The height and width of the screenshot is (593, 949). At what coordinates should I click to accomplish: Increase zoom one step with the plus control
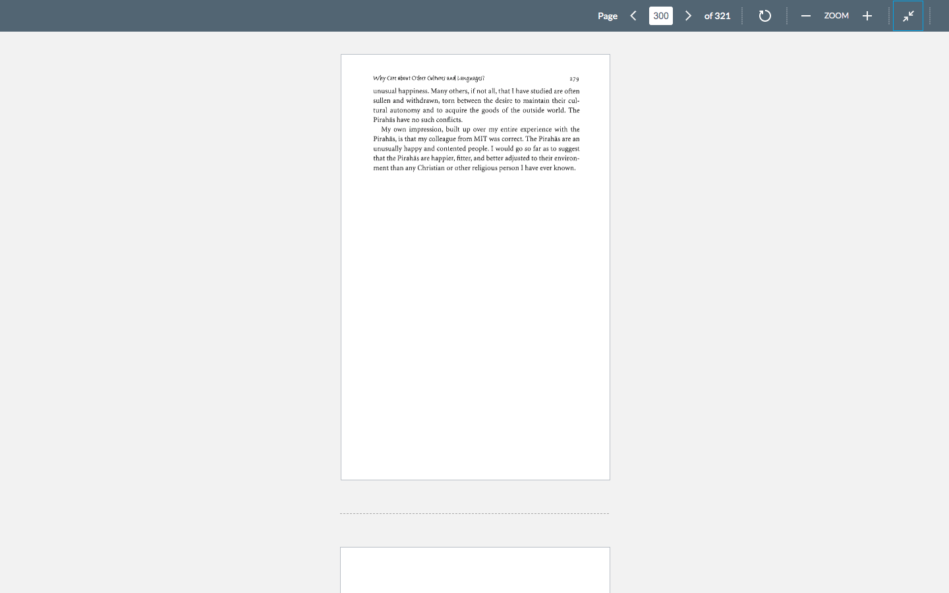pos(867,15)
